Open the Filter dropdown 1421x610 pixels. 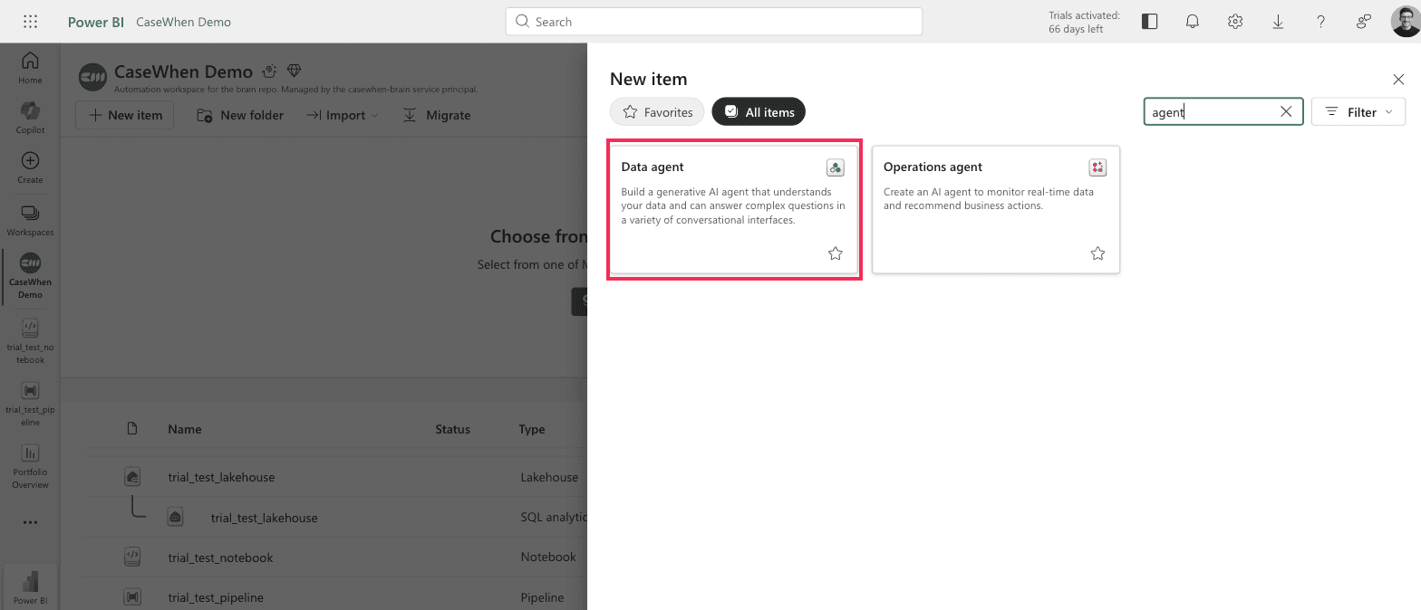pyautogui.click(x=1358, y=112)
